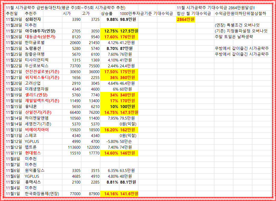Select the 티사이언티픽 cell
This screenshot has height=201, width=276.
tap(43, 60)
